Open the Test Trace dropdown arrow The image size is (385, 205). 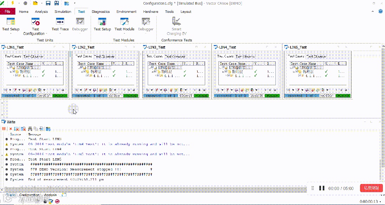(x=60, y=33)
